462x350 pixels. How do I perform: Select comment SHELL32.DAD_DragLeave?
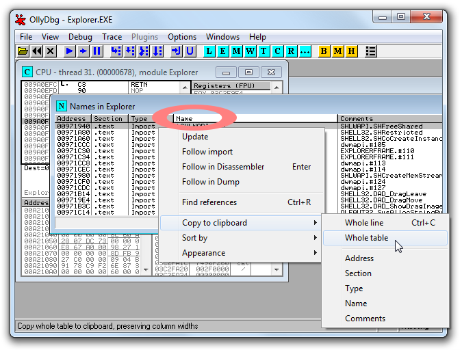click(383, 194)
